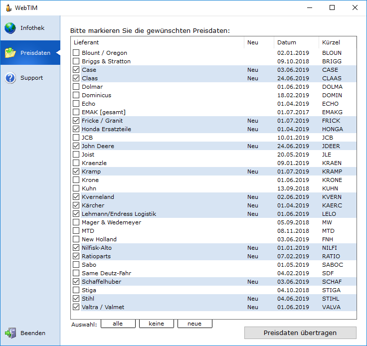This screenshot has width=367, height=346.
Task: Check the Blount / Oregon checkbox
Action: point(76,53)
